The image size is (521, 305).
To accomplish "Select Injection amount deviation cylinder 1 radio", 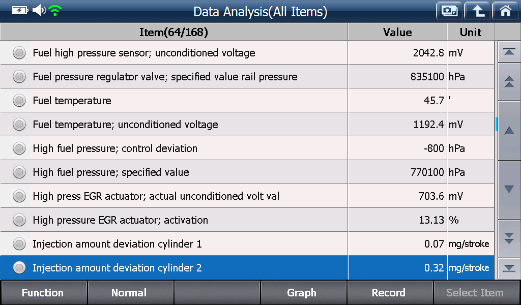I will click(19, 244).
